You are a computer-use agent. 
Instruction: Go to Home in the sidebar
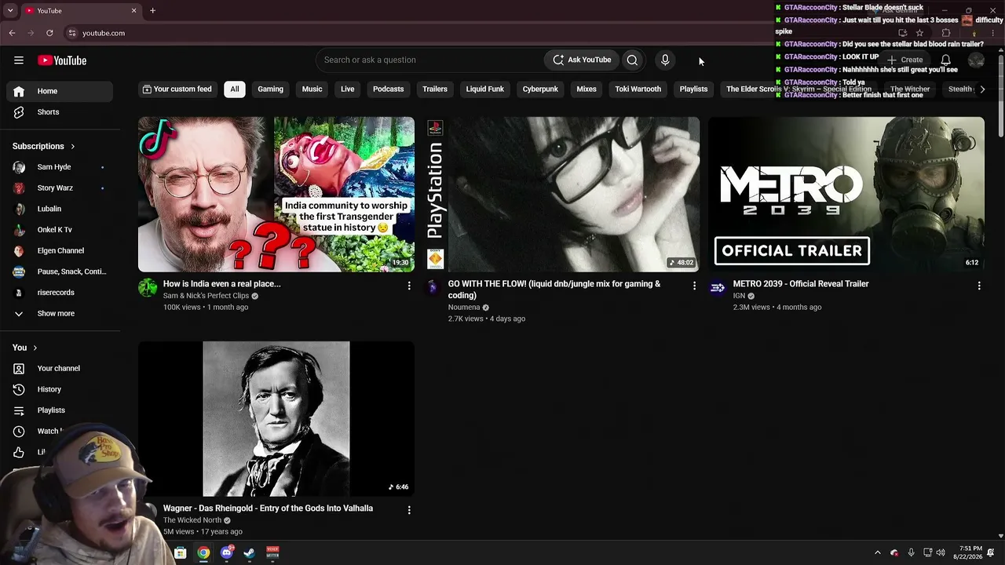[x=60, y=91]
